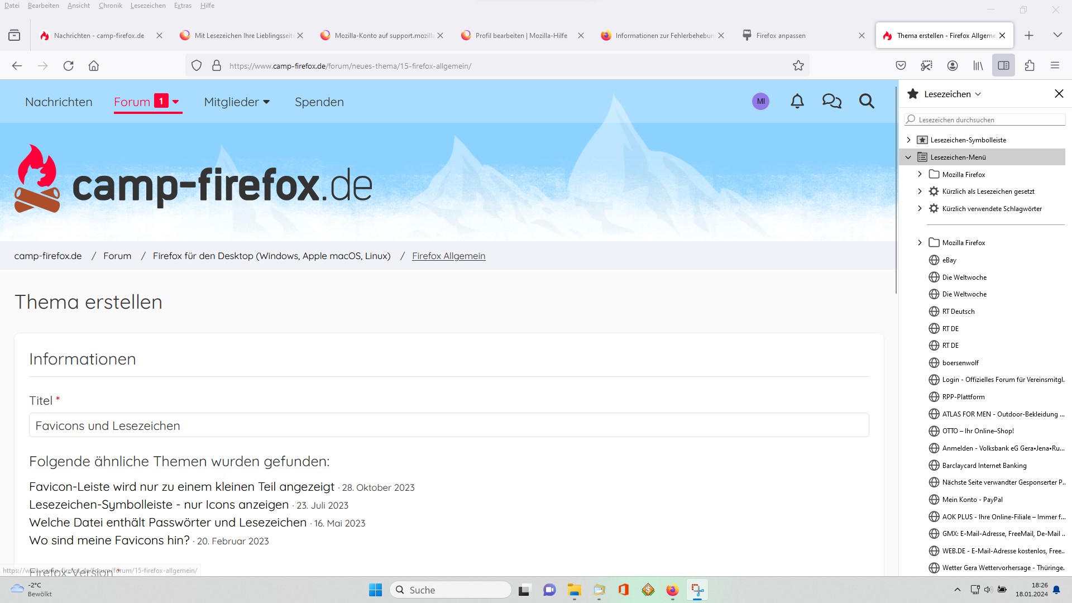Screen dimensions: 1072x603
Task: Reload the current page
Action: coord(68,66)
